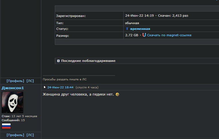219x139 pixels.
Task: Click the small post icon before 24-Июн-22 18:44
Action: tap(44, 87)
